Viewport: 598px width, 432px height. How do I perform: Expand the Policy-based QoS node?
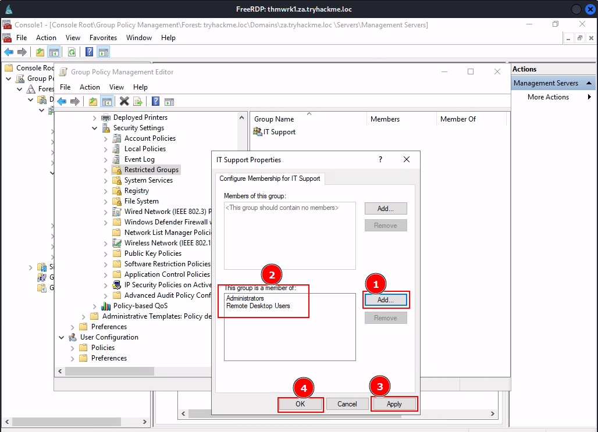(x=95, y=306)
